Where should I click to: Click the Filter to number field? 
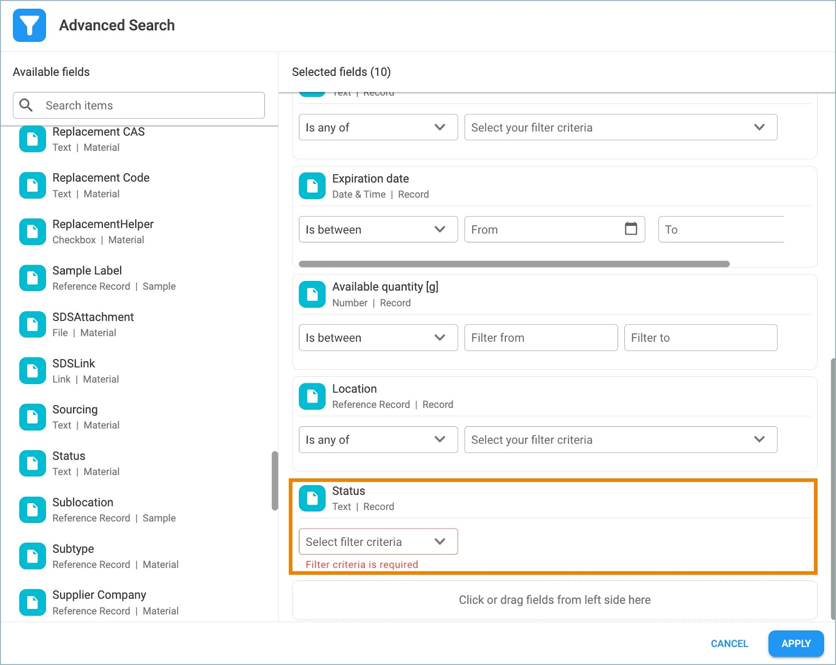(x=701, y=337)
